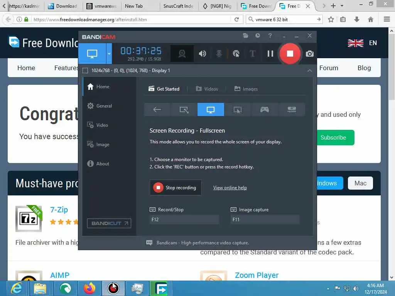Pause the Bandicam recording
Screen dimensions: 395x296
(270, 54)
